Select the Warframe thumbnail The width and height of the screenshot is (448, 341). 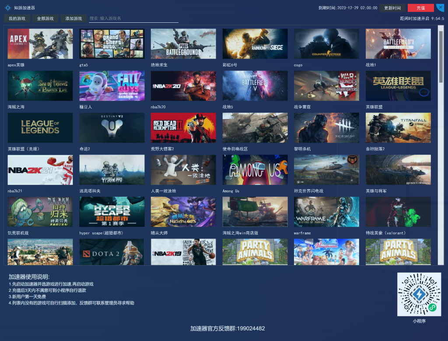pyautogui.click(x=326, y=212)
